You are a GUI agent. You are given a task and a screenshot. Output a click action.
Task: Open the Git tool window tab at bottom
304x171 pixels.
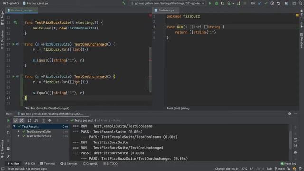29,164
